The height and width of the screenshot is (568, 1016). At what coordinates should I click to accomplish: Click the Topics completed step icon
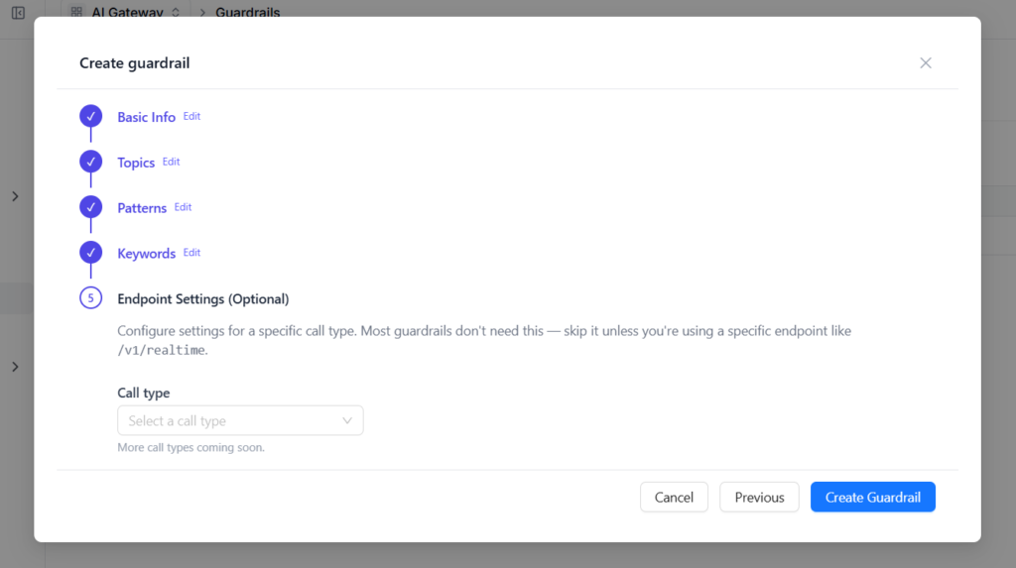click(90, 162)
